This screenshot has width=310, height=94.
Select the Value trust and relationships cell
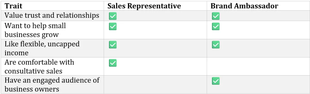pyautogui.click(x=52, y=15)
